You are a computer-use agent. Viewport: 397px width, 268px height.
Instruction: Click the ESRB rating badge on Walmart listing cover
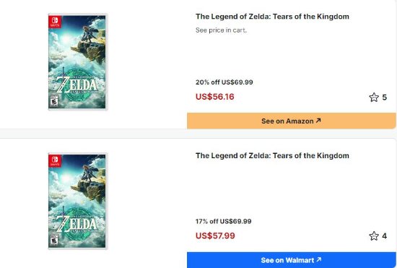[54, 240]
